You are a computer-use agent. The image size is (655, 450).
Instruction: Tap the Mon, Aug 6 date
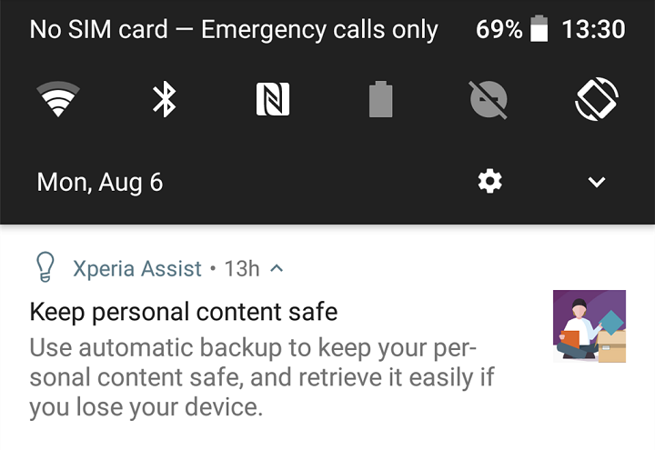pos(99,182)
